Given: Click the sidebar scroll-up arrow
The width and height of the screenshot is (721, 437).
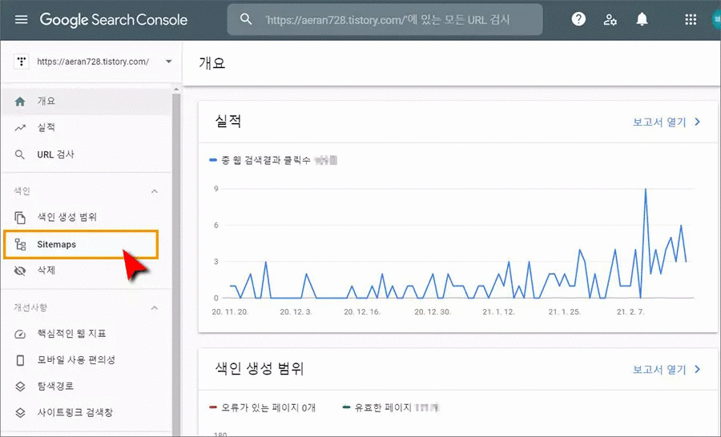Looking at the screenshot, I should coord(176,89).
